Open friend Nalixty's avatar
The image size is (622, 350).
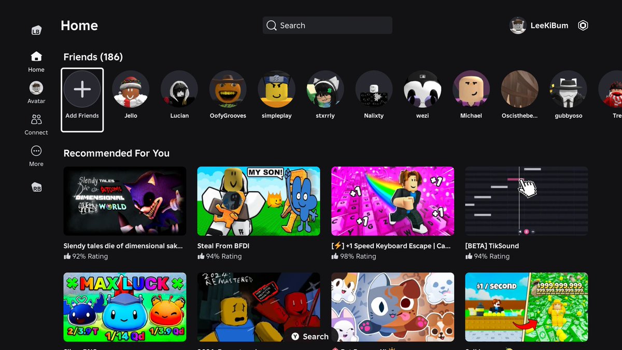(374, 89)
